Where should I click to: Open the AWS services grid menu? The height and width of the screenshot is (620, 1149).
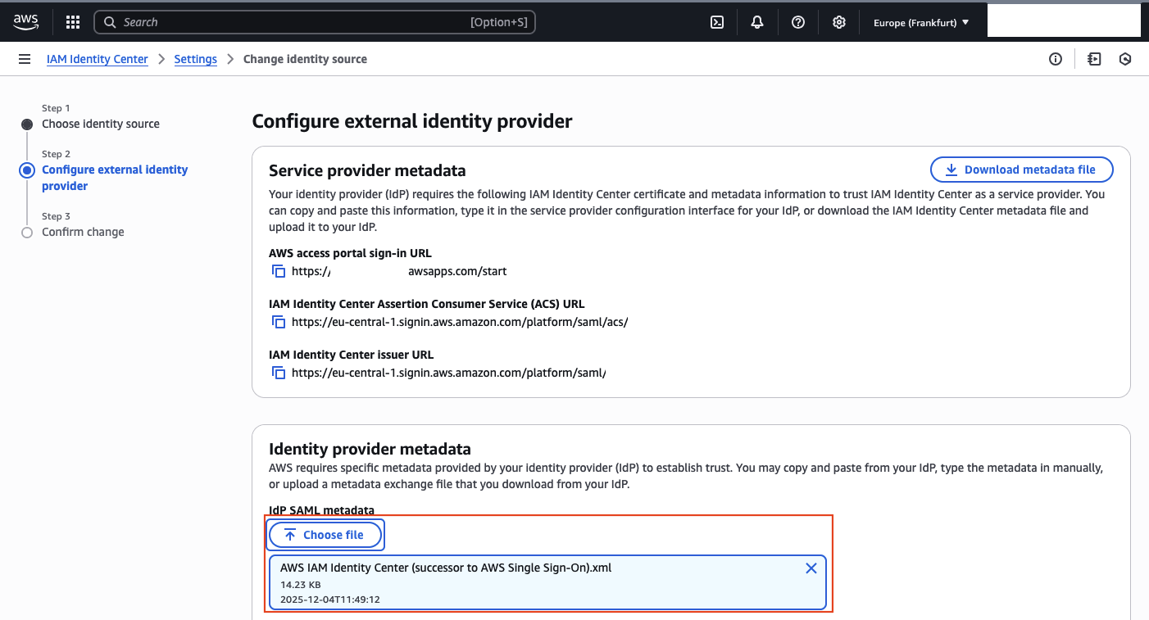(x=72, y=22)
